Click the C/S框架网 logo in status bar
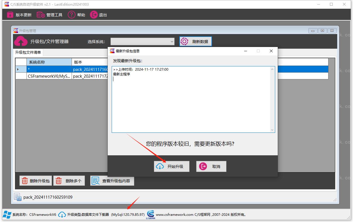353x222 pixels. click(x=151, y=214)
